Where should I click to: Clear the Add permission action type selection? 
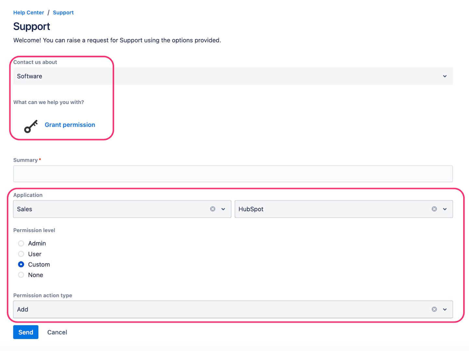coord(434,309)
